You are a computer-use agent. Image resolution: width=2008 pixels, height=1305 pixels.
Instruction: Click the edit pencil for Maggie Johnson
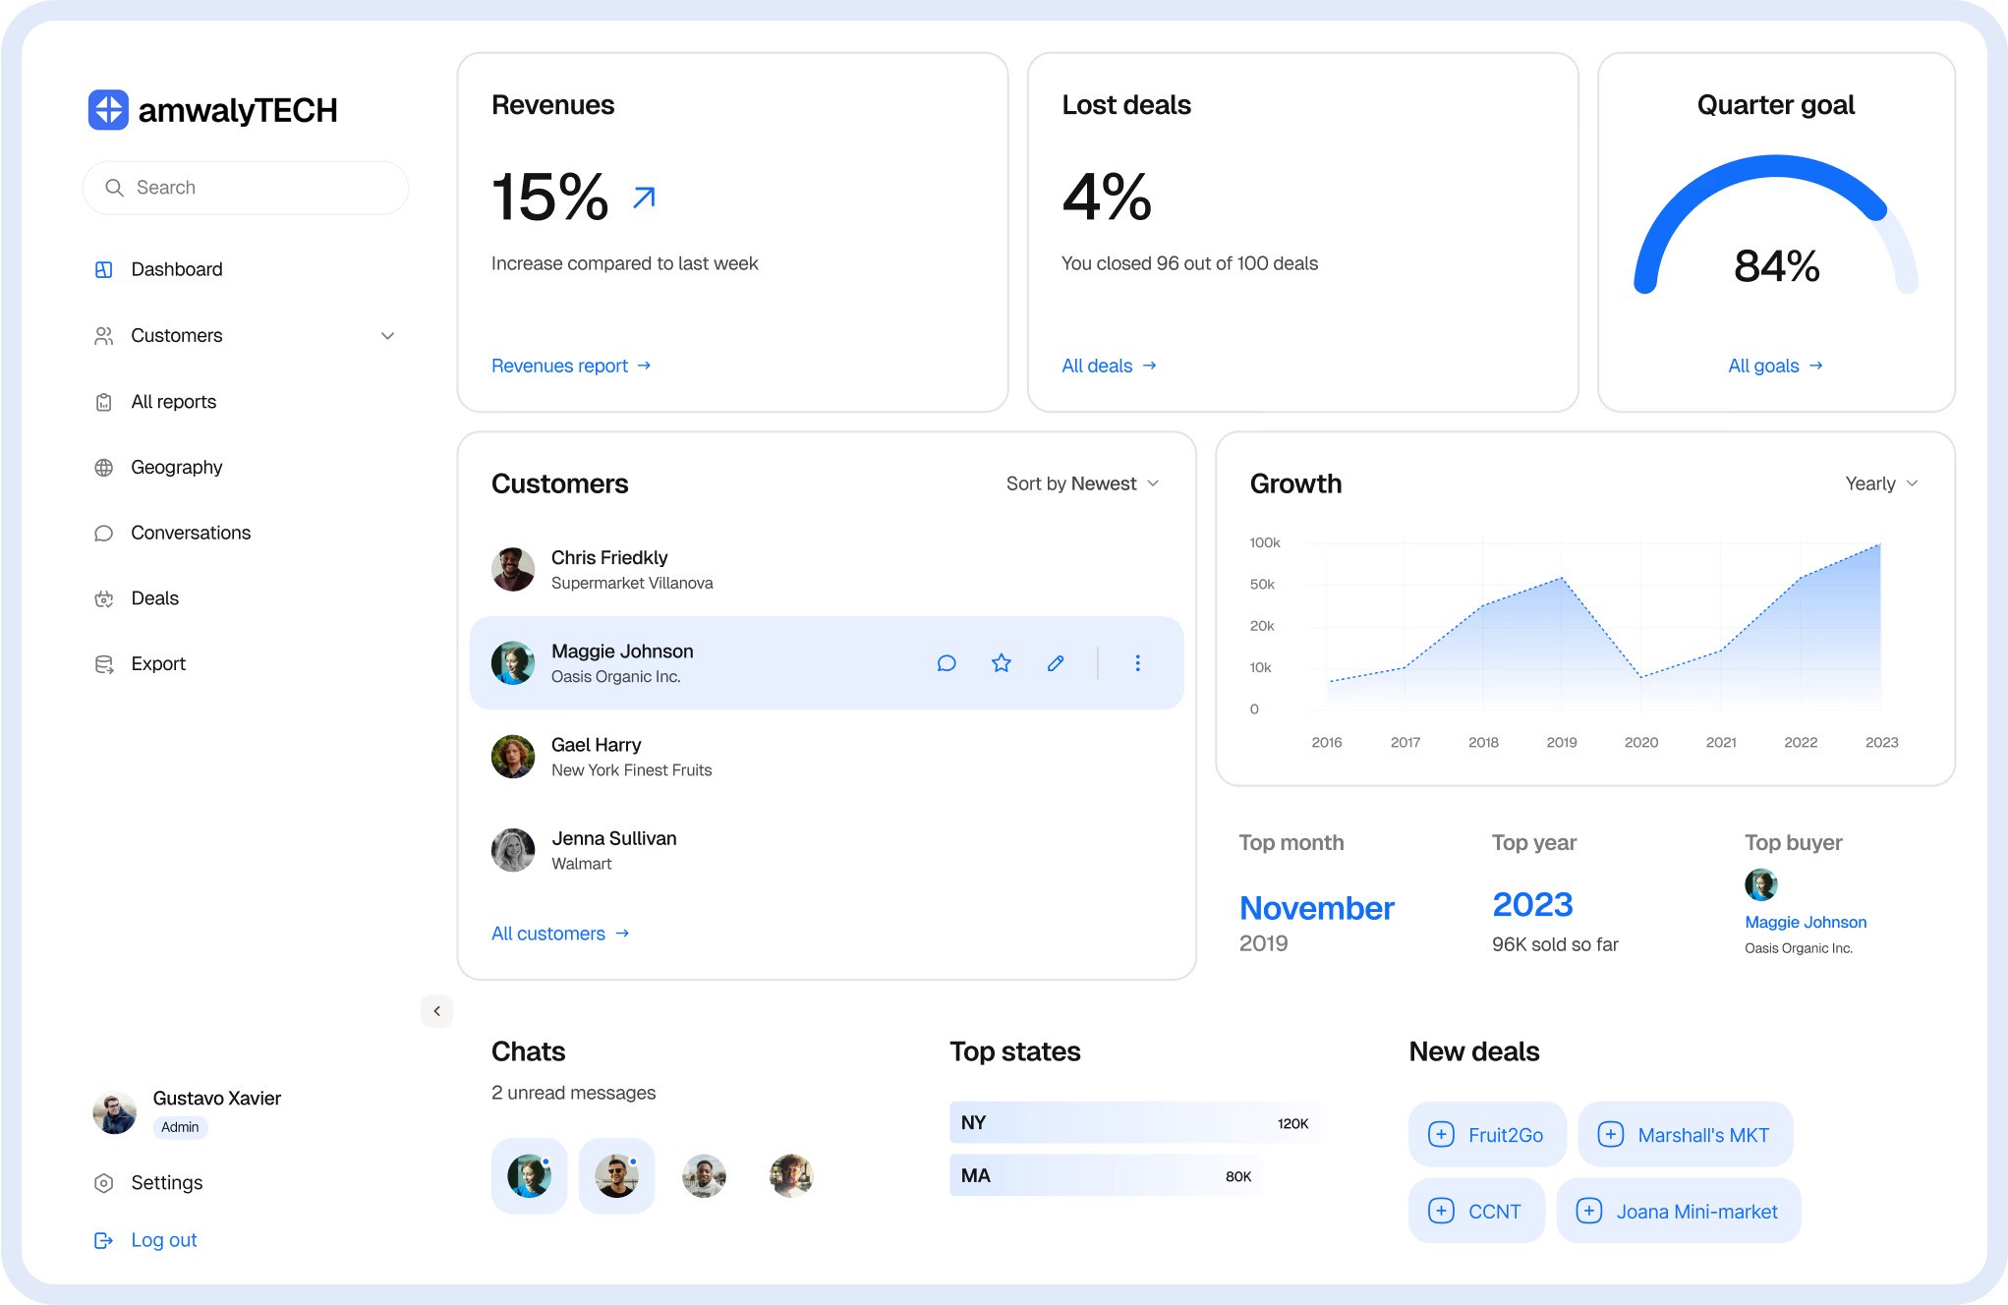coord(1056,663)
